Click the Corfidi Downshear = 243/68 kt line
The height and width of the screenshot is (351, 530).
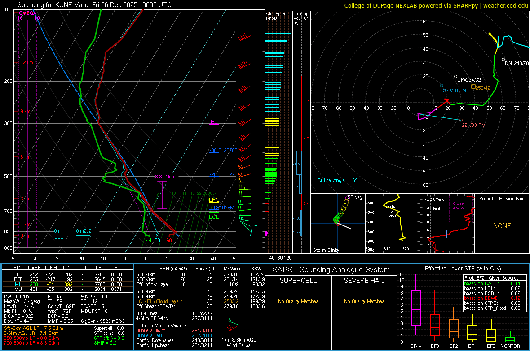tap(174, 340)
